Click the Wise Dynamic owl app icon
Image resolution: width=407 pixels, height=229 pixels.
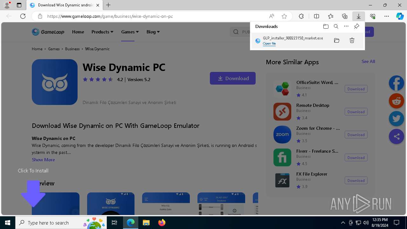pyautogui.click(x=55, y=82)
